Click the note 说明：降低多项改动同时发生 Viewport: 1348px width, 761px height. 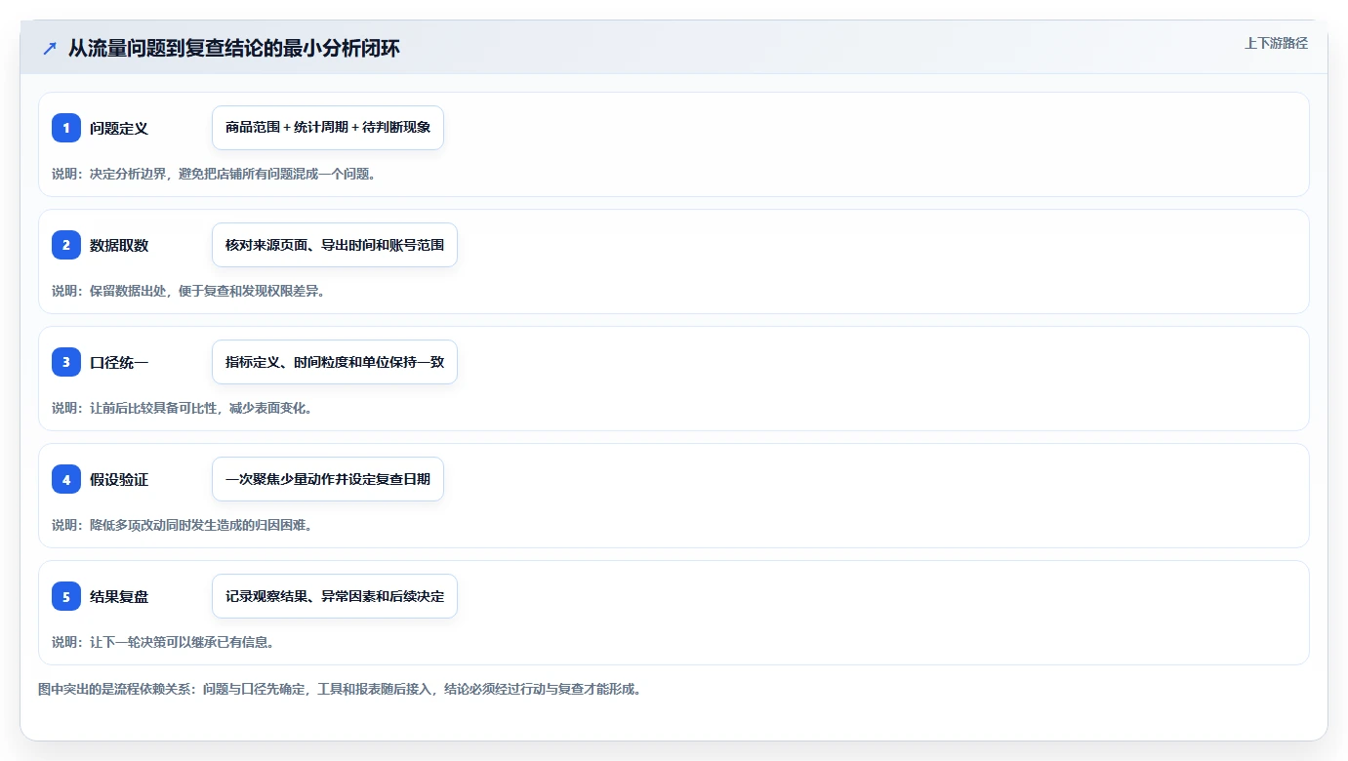pos(183,525)
